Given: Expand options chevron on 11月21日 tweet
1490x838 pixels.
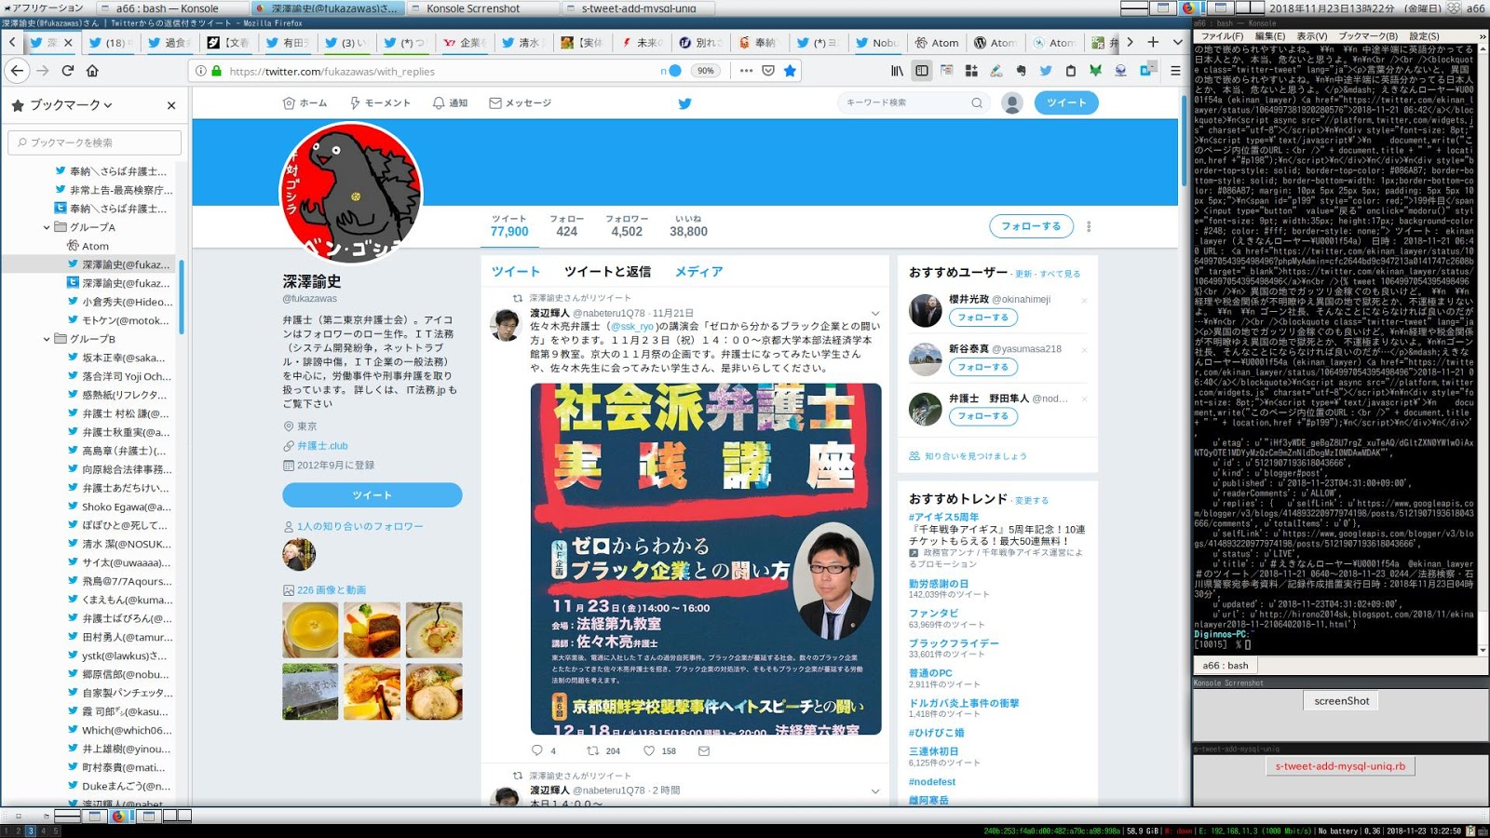Looking at the screenshot, I should tap(875, 314).
